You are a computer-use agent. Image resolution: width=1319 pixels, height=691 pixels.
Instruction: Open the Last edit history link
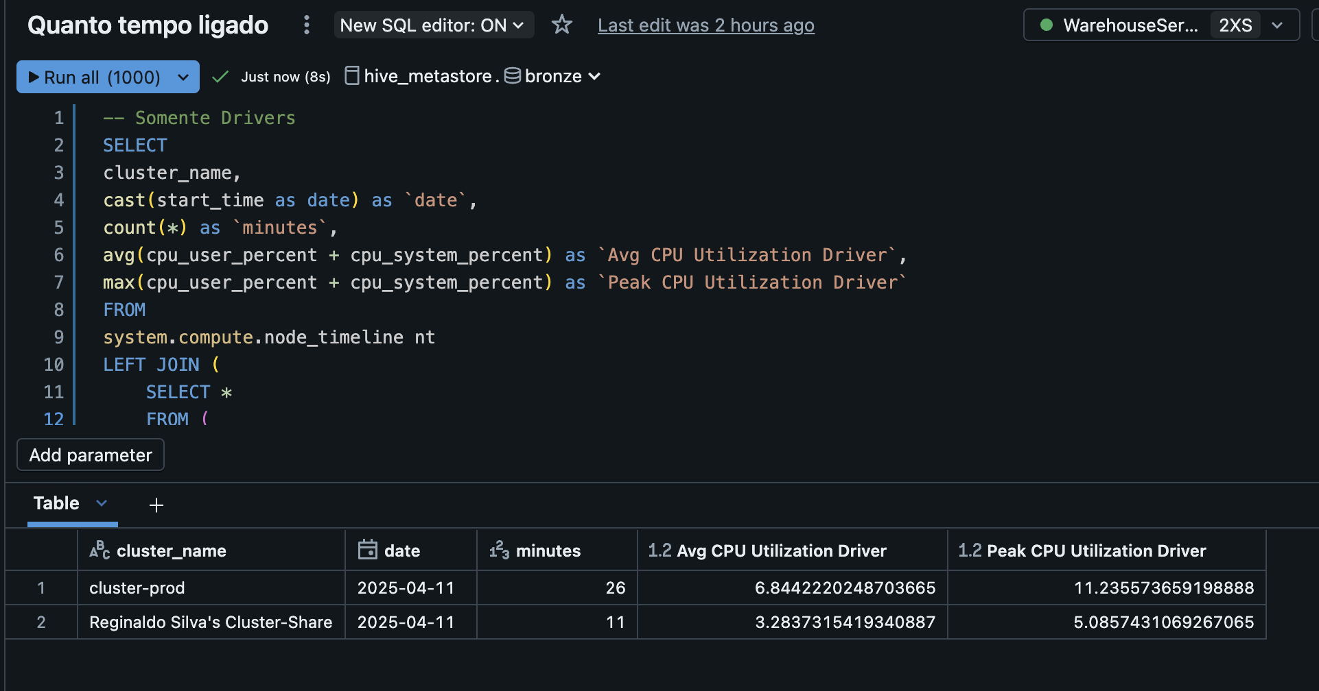(x=706, y=25)
